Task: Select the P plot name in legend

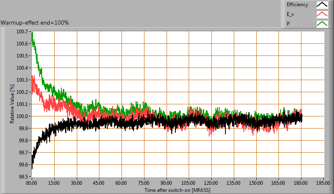Action: click(288, 23)
